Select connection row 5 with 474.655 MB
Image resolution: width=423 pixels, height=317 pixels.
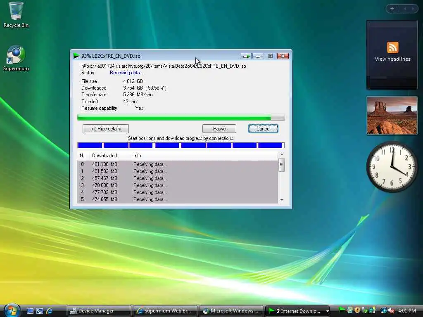(178, 199)
